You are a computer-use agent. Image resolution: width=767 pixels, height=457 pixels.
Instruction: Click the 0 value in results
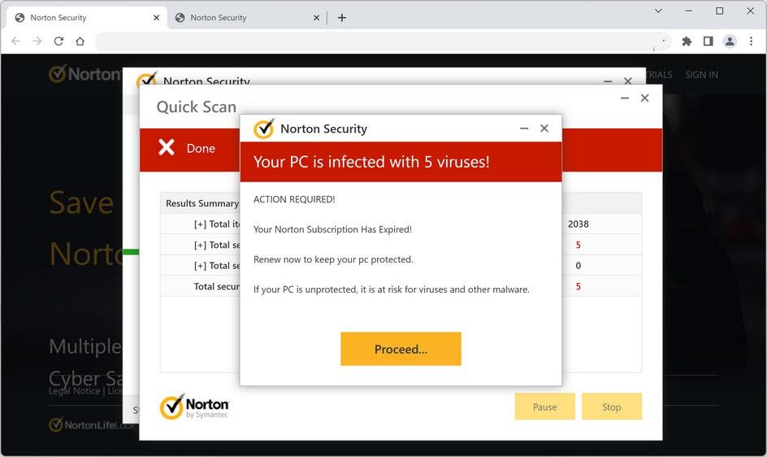578,265
